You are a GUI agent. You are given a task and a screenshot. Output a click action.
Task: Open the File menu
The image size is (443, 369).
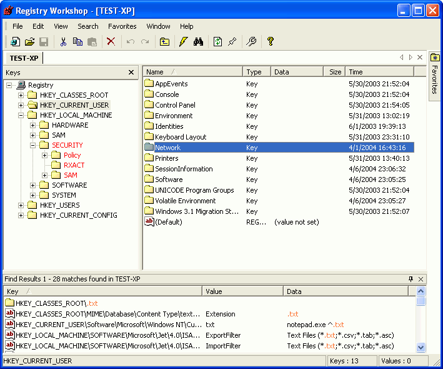tap(17, 26)
